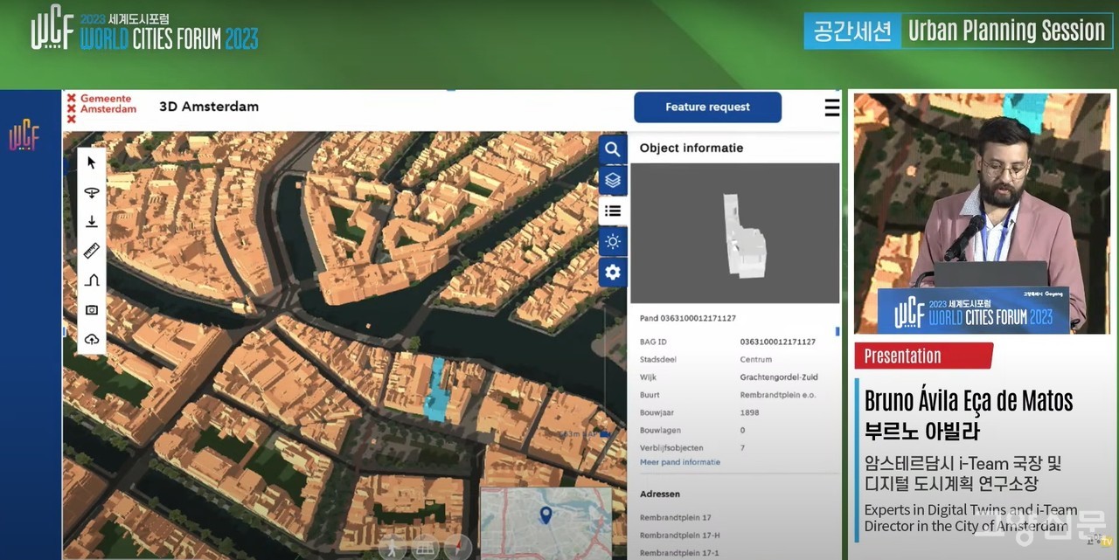Image resolution: width=1119 pixels, height=560 pixels.
Task: Show the object information list tab
Action: point(613,211)
